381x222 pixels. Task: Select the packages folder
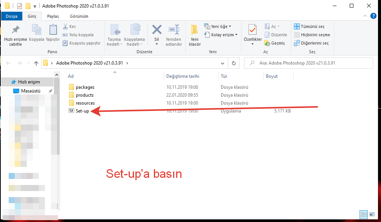tap(81, 87)
